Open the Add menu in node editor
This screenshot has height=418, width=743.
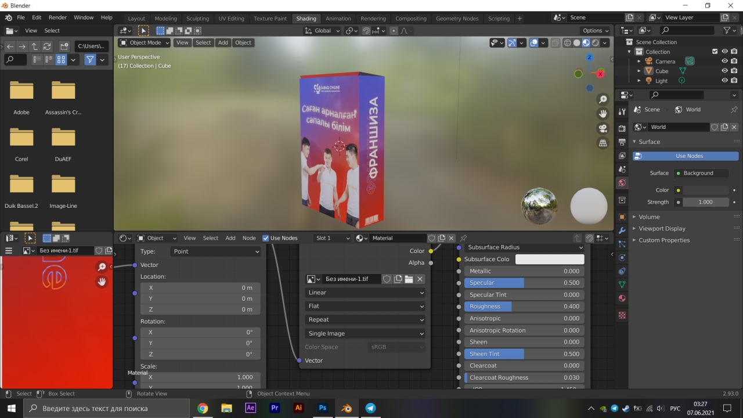[x=230, y=238]
